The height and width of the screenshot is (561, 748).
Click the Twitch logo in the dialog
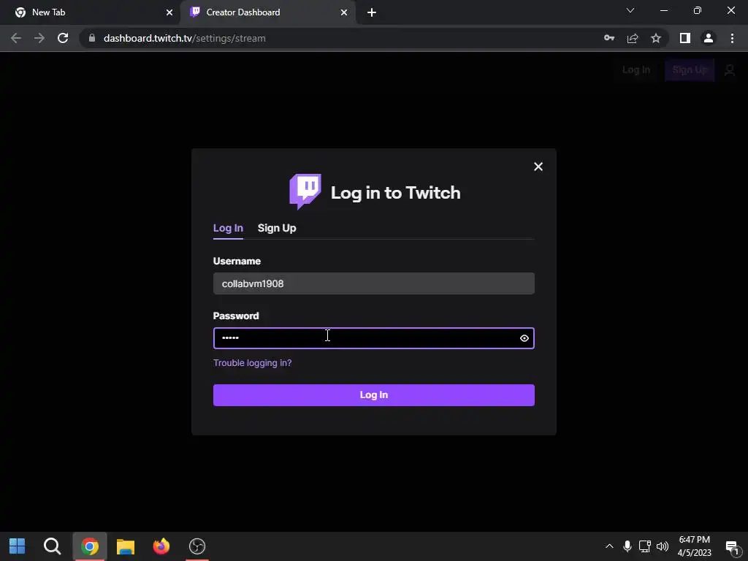click(305, 191)
